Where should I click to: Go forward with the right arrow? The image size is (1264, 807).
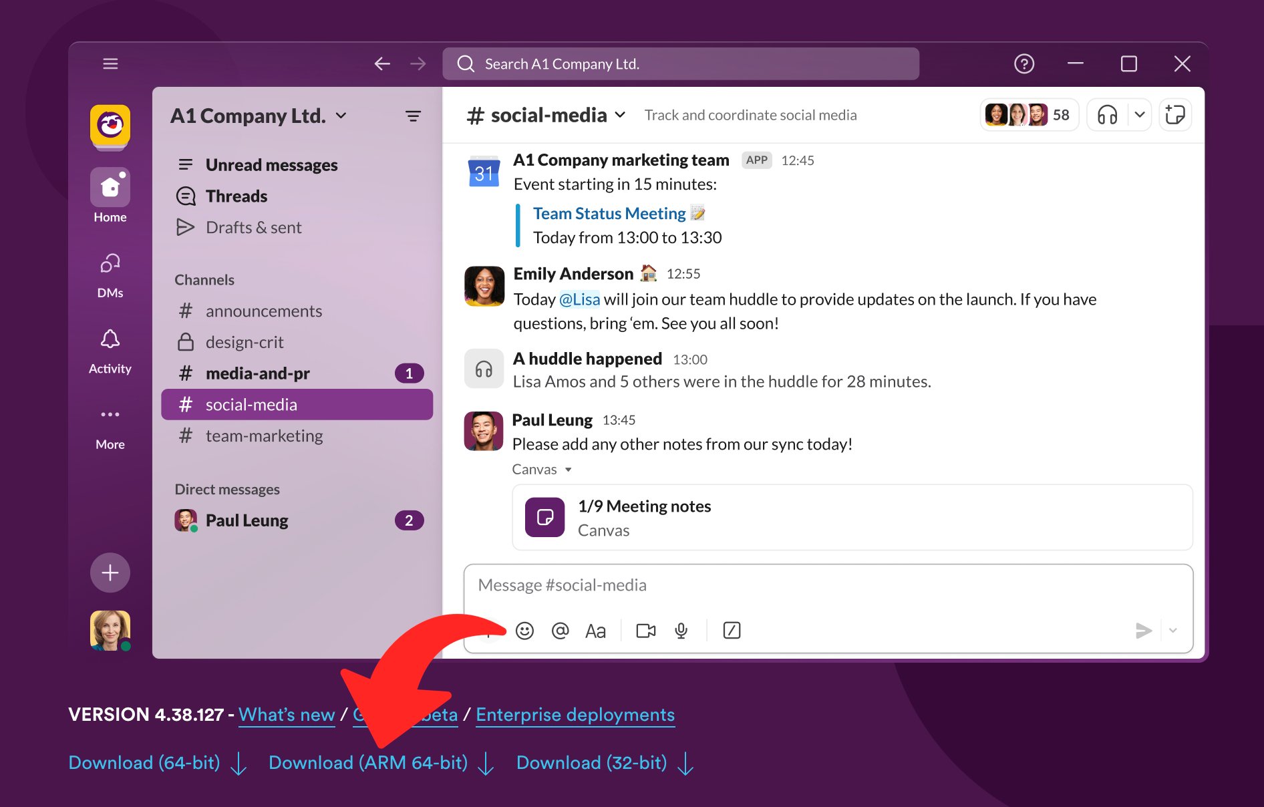(418, 63)
